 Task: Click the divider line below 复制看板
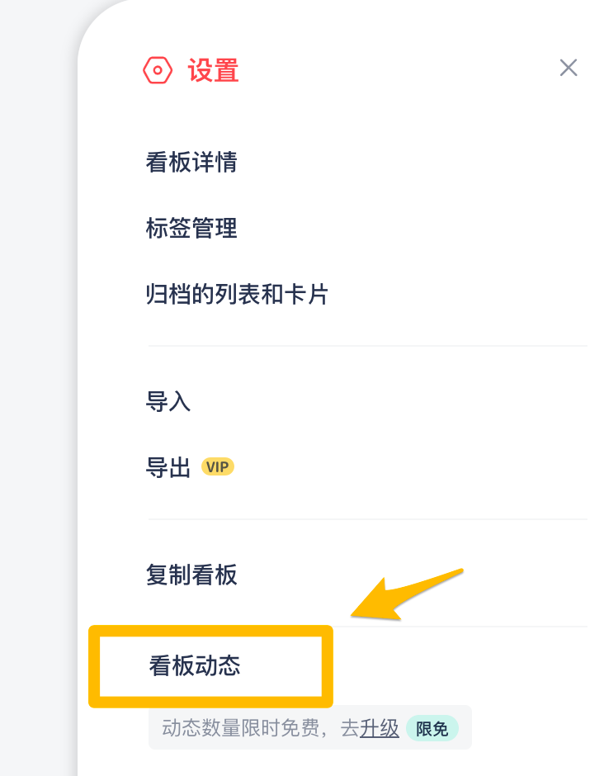pos(462,627)
